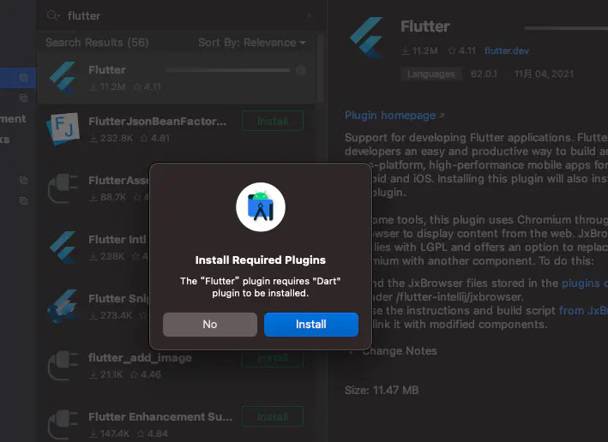Click the Size: 11.47 MB text

[382, 390]
